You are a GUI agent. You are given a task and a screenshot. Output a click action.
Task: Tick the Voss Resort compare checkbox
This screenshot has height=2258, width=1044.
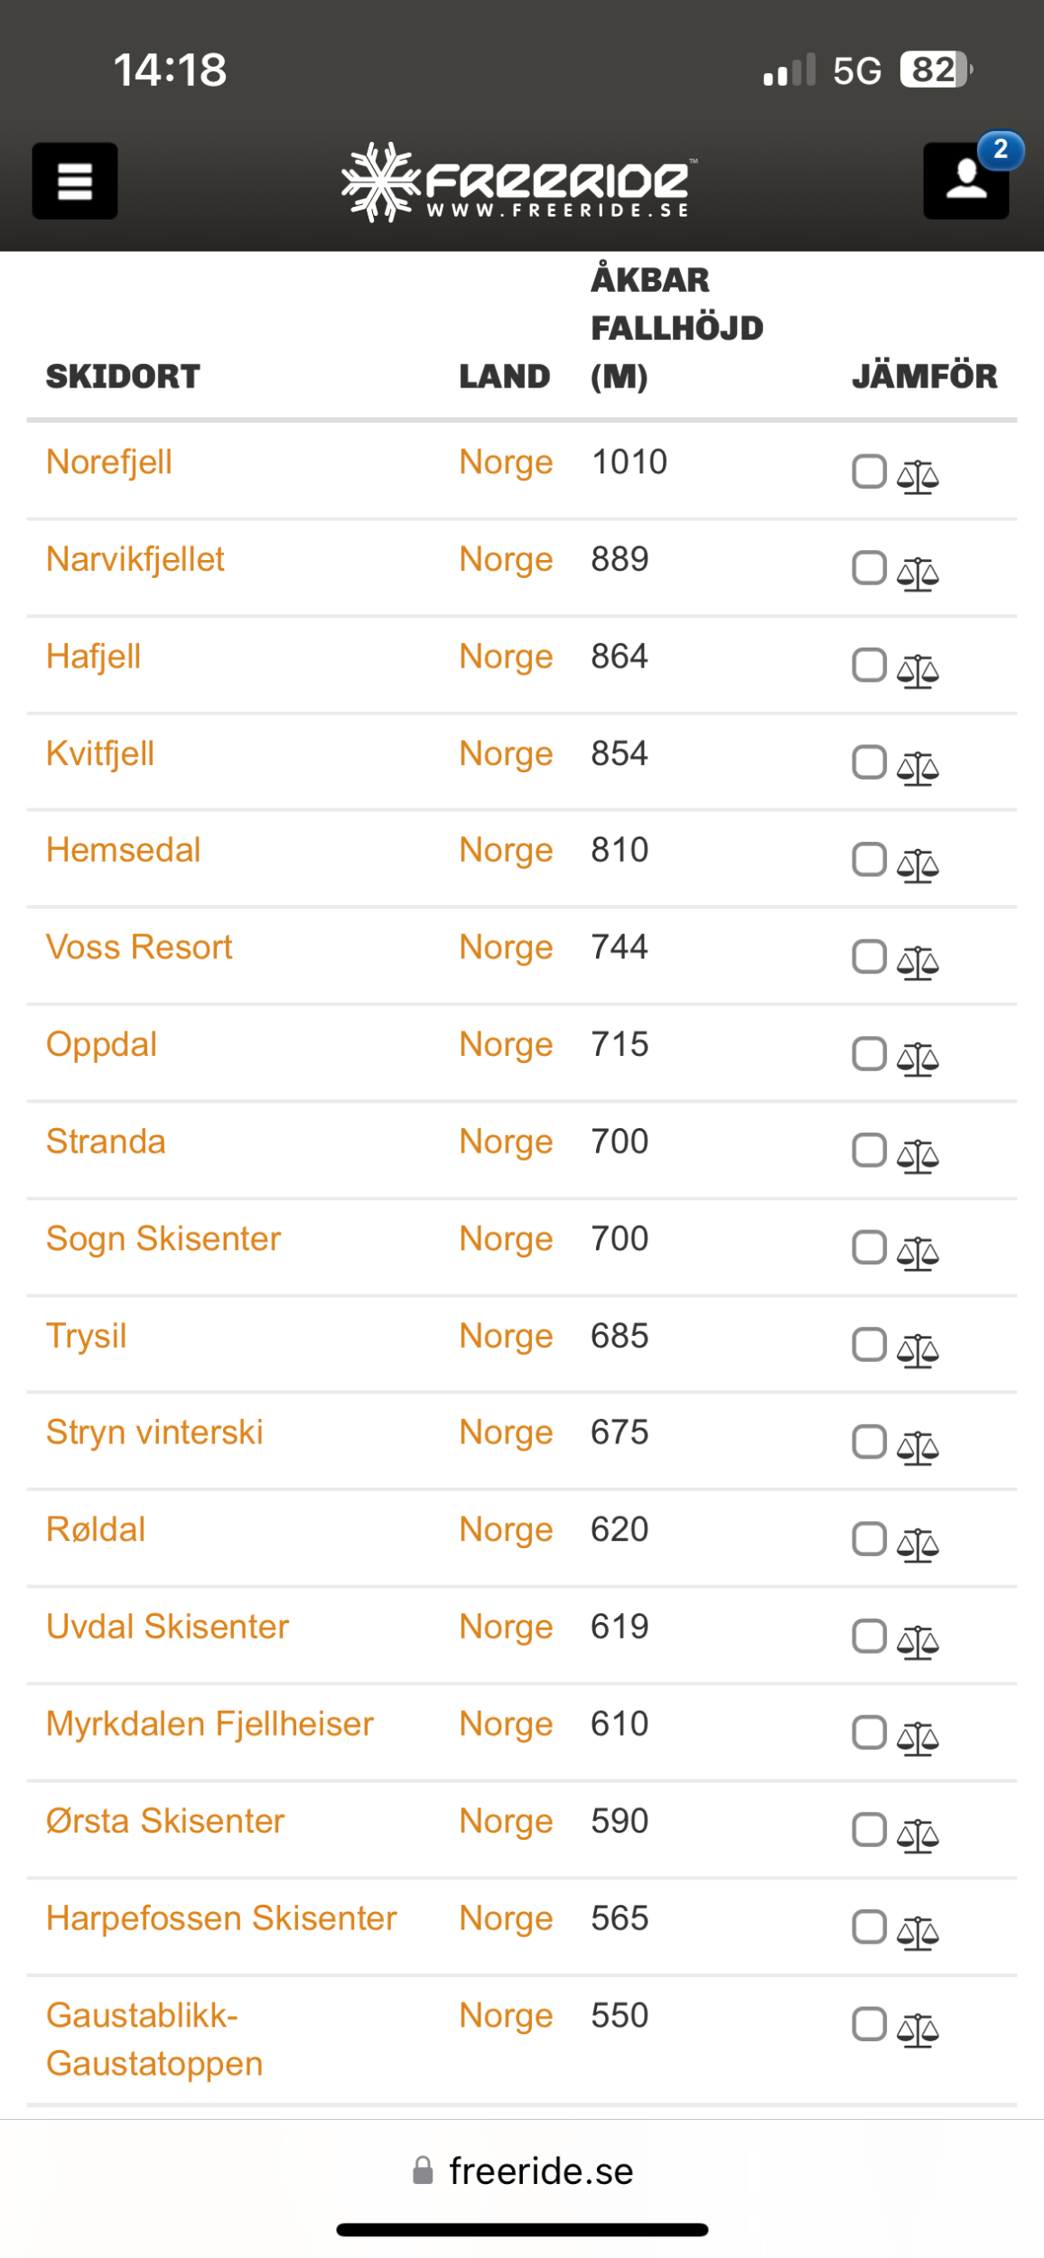pyautogui.click(x=869, y=956)
